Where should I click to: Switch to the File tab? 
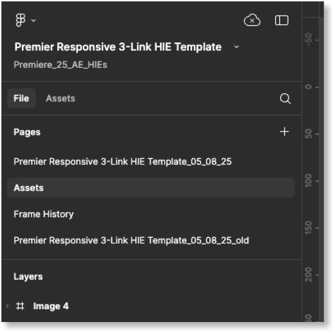tap(21, 99)
